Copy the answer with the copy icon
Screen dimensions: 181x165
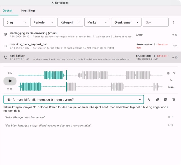pyautogui.click(x=158, y=99)
